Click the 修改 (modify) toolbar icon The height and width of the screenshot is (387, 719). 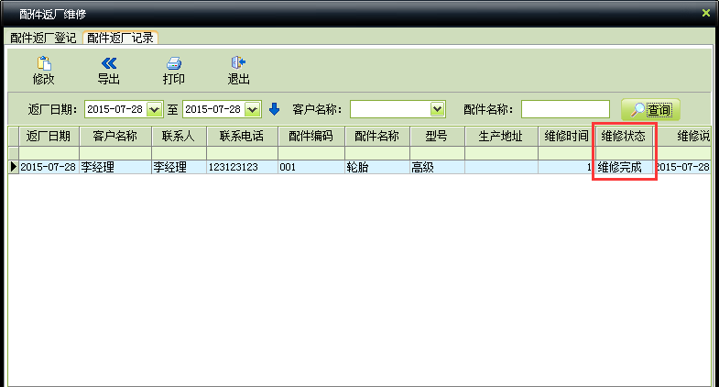point(44,63)
